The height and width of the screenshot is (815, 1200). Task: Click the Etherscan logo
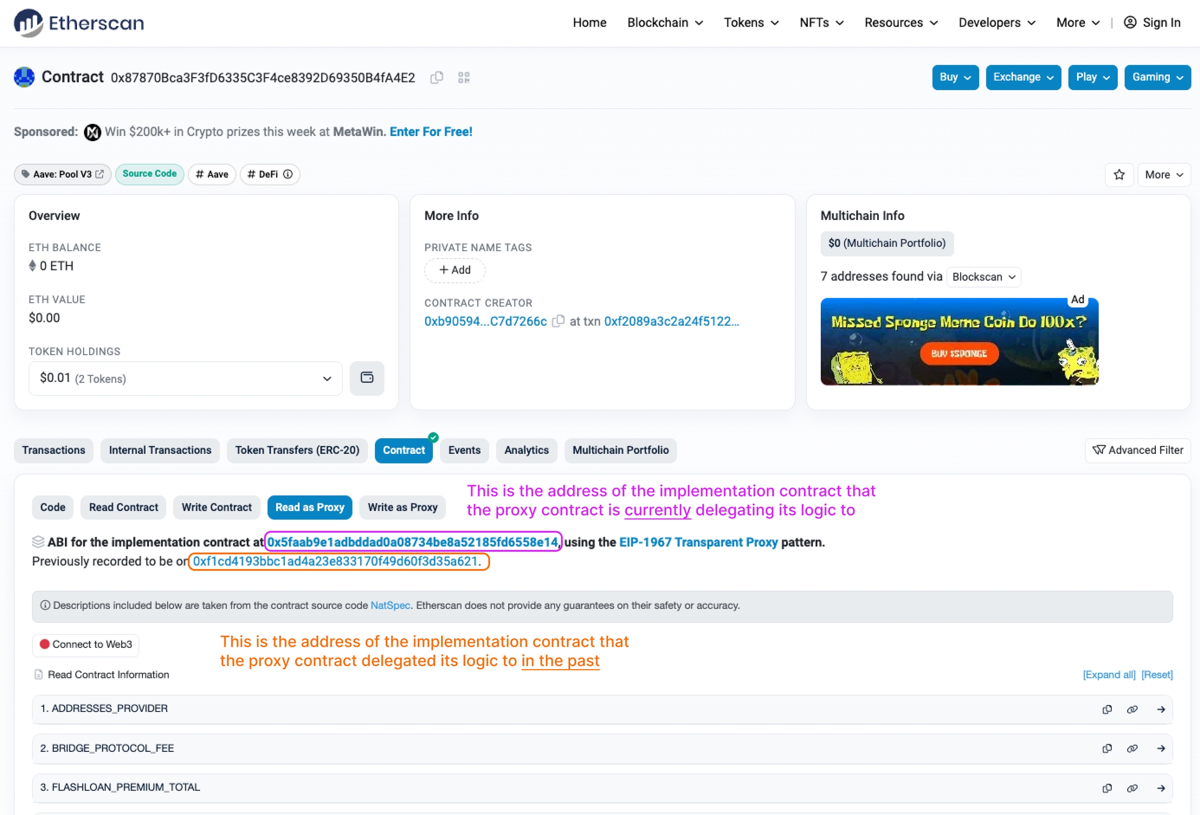(79, 23)
